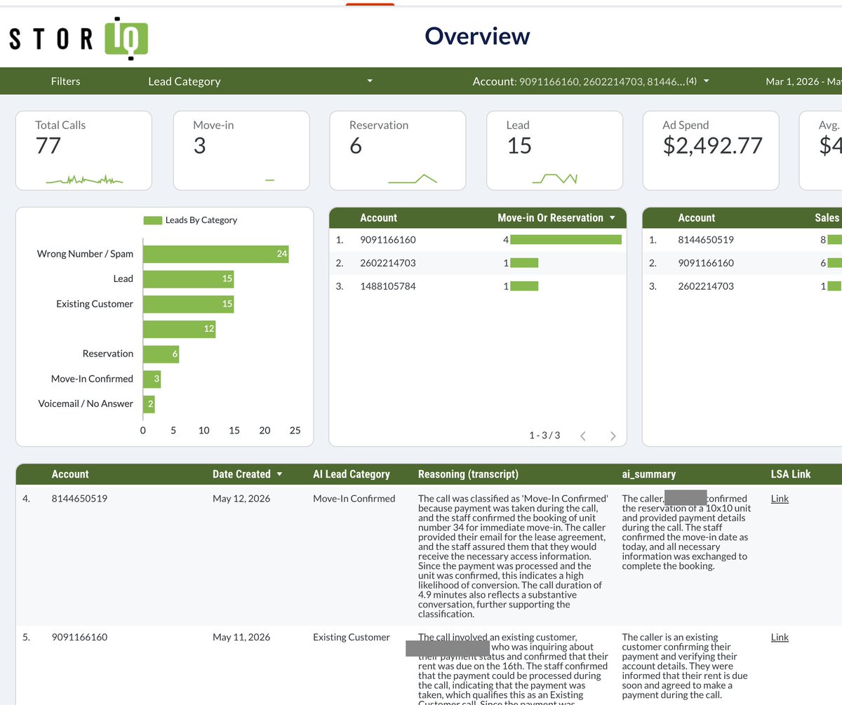Click the Move-In Confirmed category cell in table
This screenshot has width=842, height=705.
tap(354, 499)
